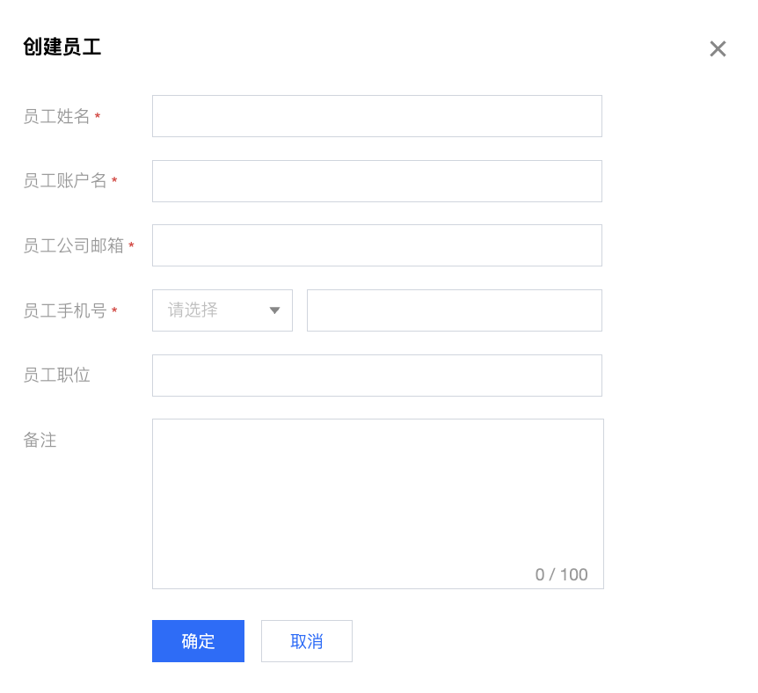
Task: Click the 员工职位 input field
Action: coord(376,376)
